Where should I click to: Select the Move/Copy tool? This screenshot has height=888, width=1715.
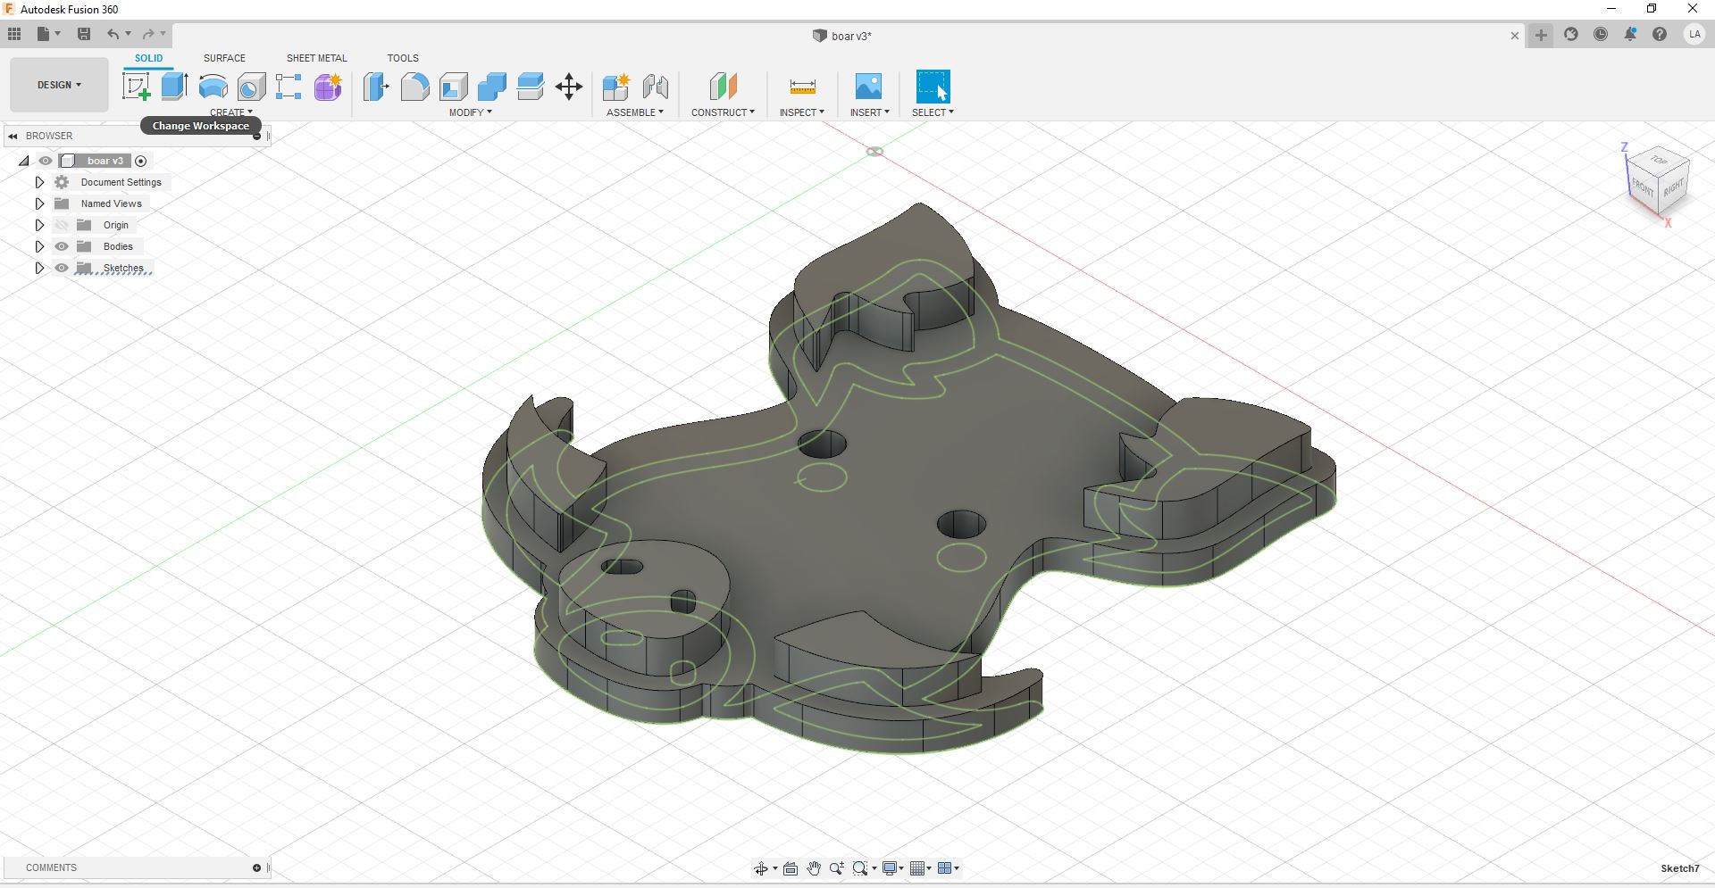click(569, 87)
